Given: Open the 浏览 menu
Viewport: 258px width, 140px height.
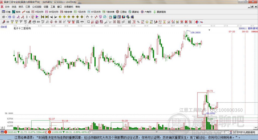Looking at the screenshot, I should point(14,7).
